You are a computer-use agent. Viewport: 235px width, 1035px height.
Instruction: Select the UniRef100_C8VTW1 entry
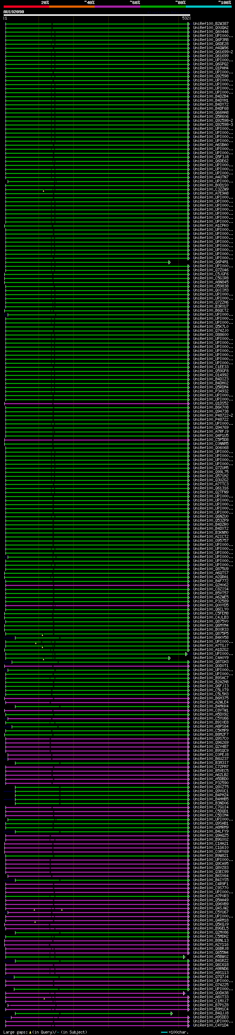click(x=210, y=711)
